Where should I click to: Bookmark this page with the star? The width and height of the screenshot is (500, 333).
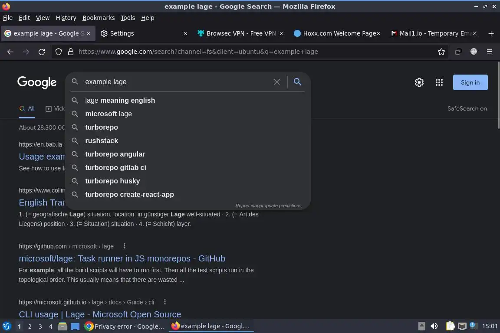(x=441, y=52)
